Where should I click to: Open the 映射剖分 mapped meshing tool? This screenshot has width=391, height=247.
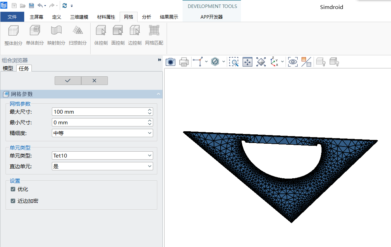[56, 35]
